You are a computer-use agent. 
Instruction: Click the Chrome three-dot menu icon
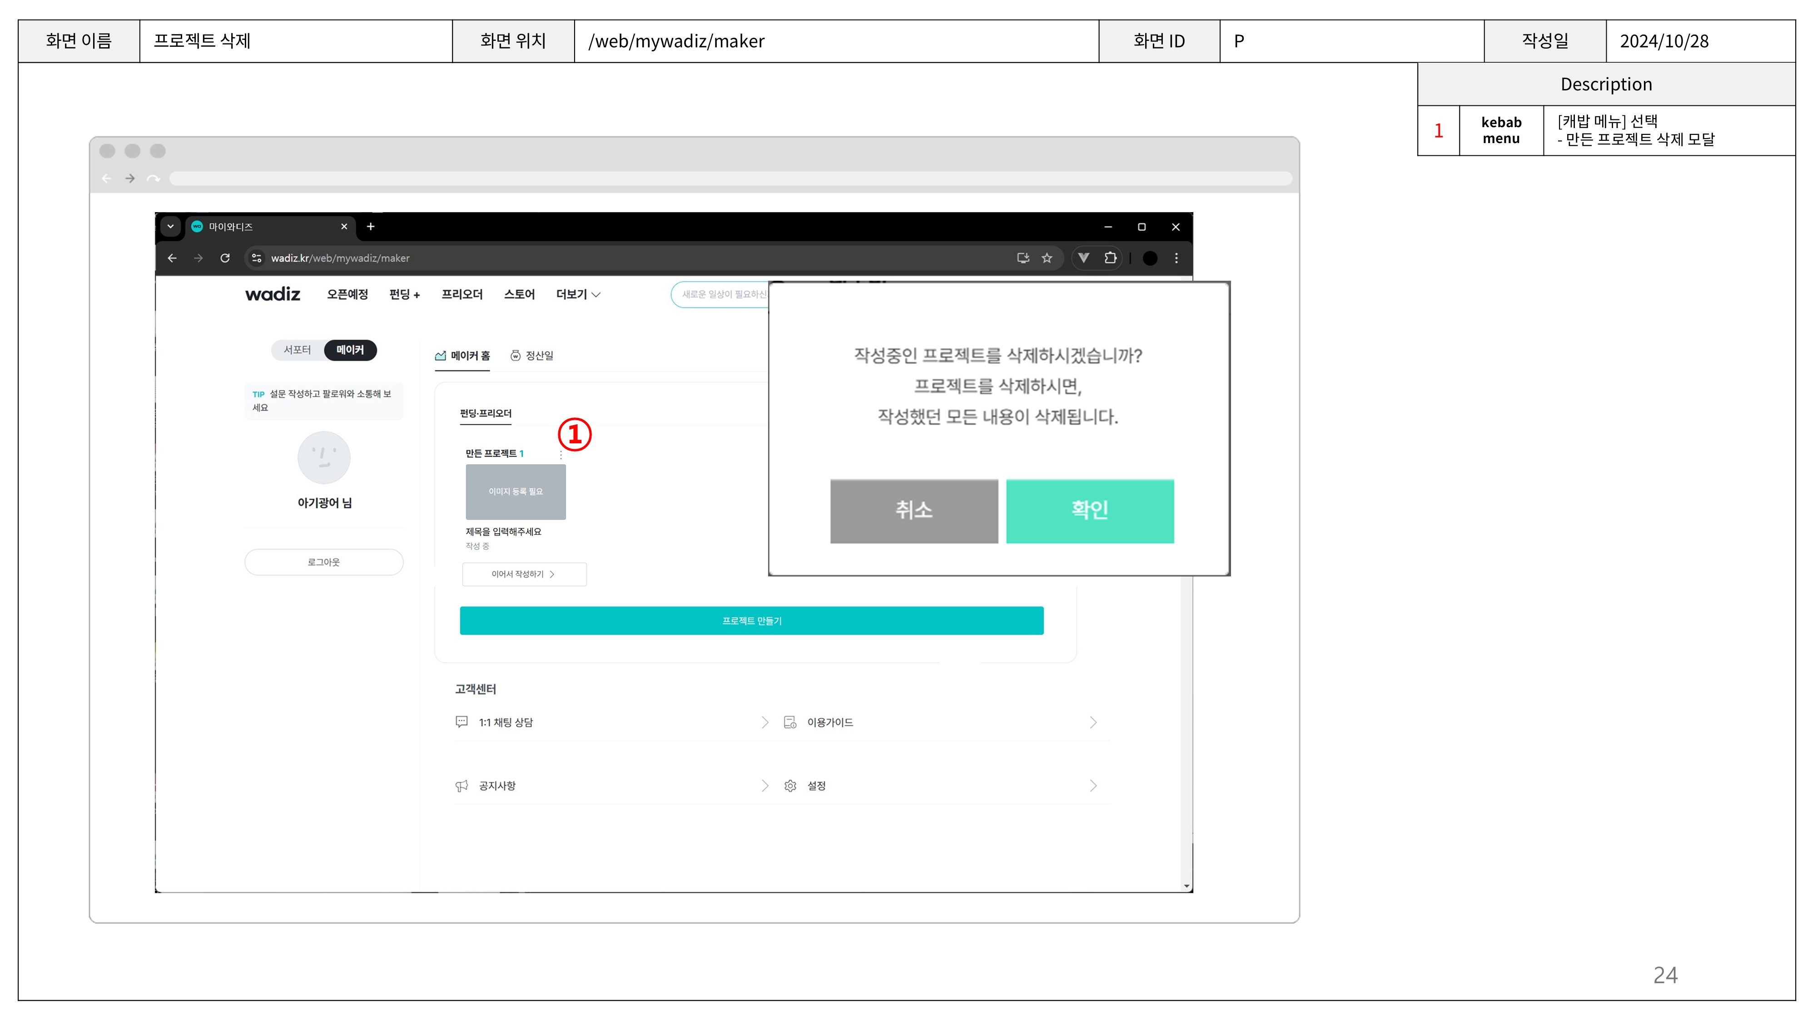point(1176,258)
